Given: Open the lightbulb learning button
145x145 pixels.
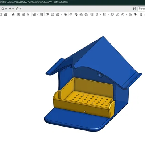Looking at the screenshot, I should (141, 9).
